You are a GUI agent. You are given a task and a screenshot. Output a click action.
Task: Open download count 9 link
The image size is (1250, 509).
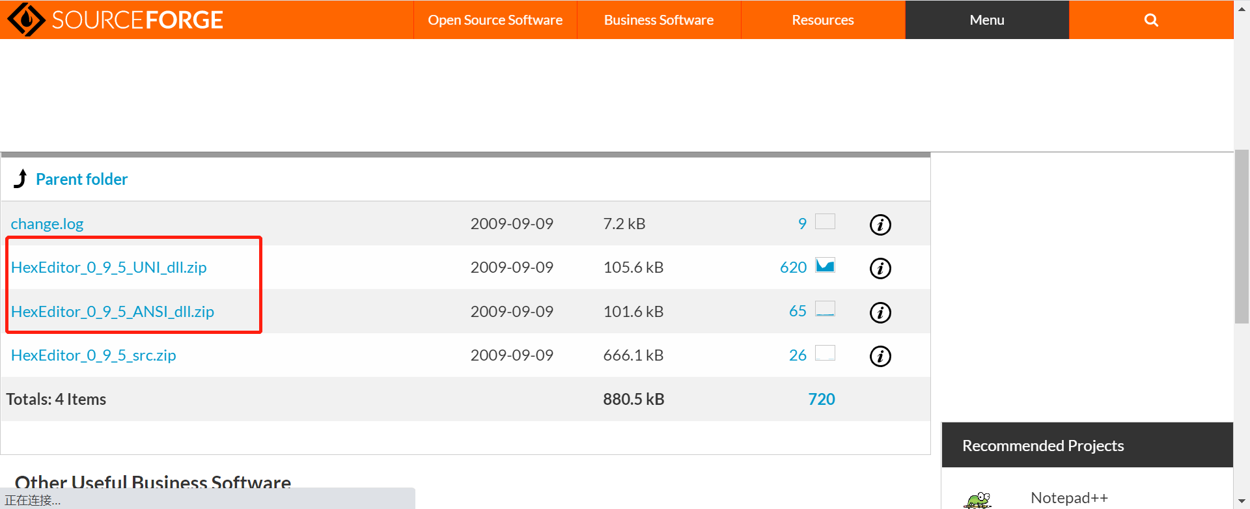802,224
